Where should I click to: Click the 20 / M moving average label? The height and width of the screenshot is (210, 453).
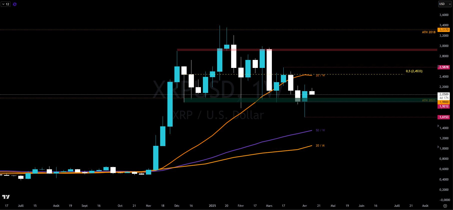[320, 146]
